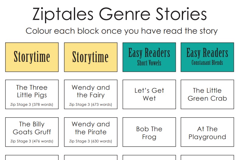The height and width of the screenshot is (160, 239).
Task: Click the Constanant Blends subtitle text
Action: pyautogui.click(x=207, y=63)
